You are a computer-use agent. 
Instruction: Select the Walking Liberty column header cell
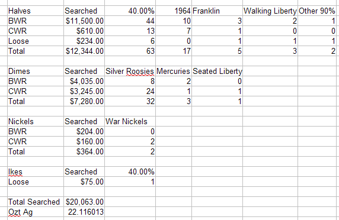(270, 11)
